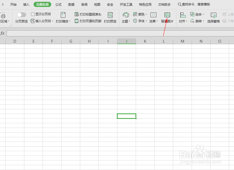Open the 文档助手 tab
The image size is (234, 170).
(x=164, y=4)
